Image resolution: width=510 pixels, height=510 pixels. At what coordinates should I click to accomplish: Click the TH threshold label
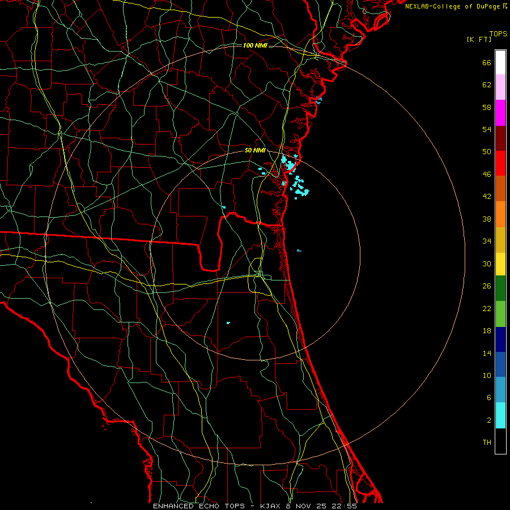pos(487,443)
